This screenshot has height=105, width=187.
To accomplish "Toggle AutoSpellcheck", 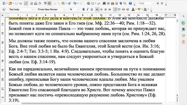I will pyautogui.click(x=49, y=3).
